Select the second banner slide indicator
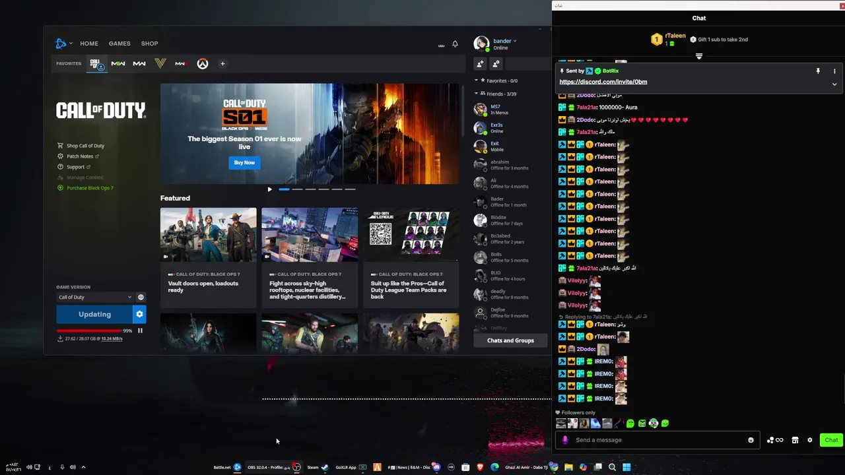 point(298,189)
